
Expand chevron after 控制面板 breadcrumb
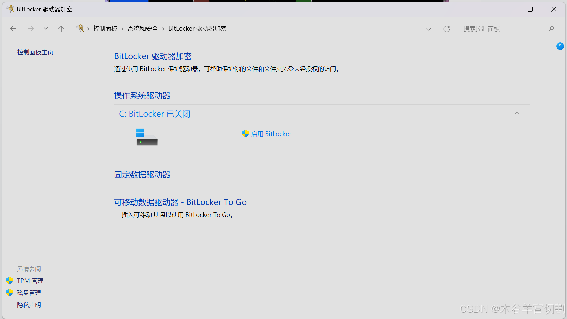point(123,29)
